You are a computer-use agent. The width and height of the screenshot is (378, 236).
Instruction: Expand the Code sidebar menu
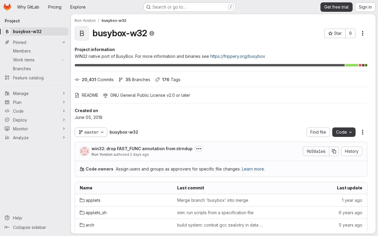[35, 111]
